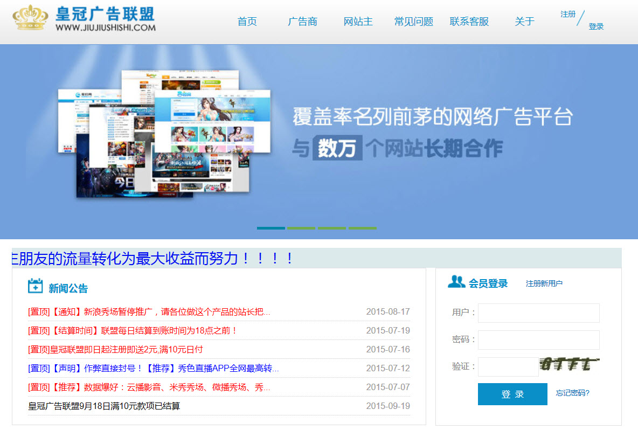
Task: Select the second carousel indicator bar
Action: pyautogui.click(x=301, y=228)
